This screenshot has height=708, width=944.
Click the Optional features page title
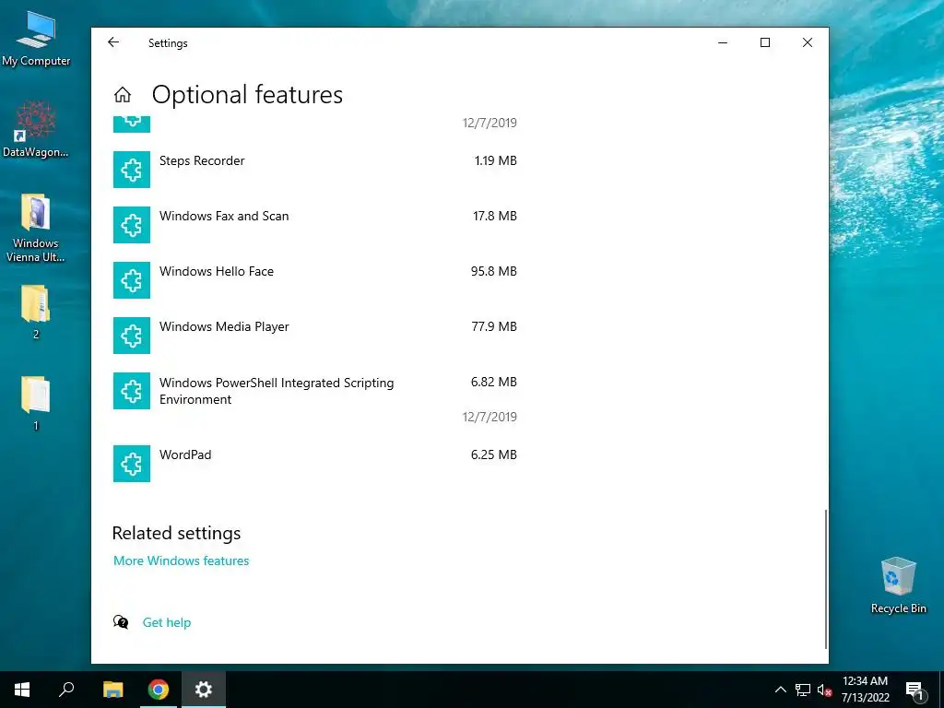pyautogui.click(x=247, y=95)
